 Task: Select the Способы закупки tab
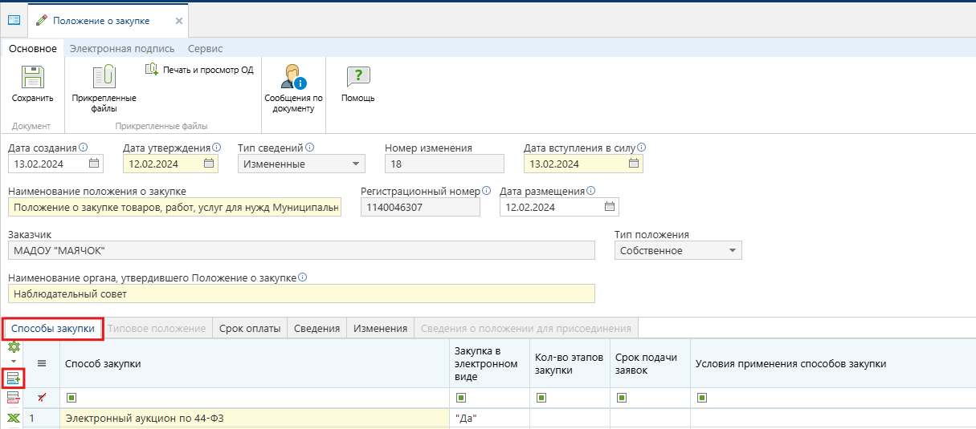coord(53,328)
